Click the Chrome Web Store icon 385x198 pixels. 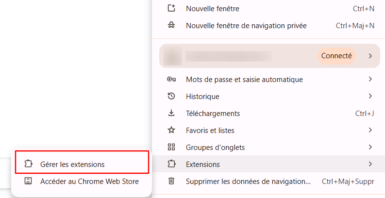point(28,181)
